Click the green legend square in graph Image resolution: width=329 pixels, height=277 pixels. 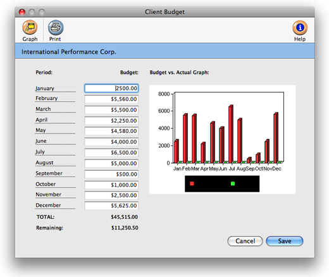[x=233, y=183]
